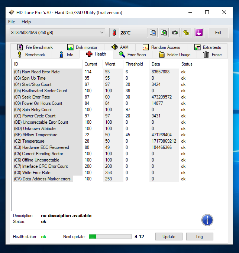Click the blue info circle icon
This screenshot has width=239, height=253.
click(x=207, y=220)
